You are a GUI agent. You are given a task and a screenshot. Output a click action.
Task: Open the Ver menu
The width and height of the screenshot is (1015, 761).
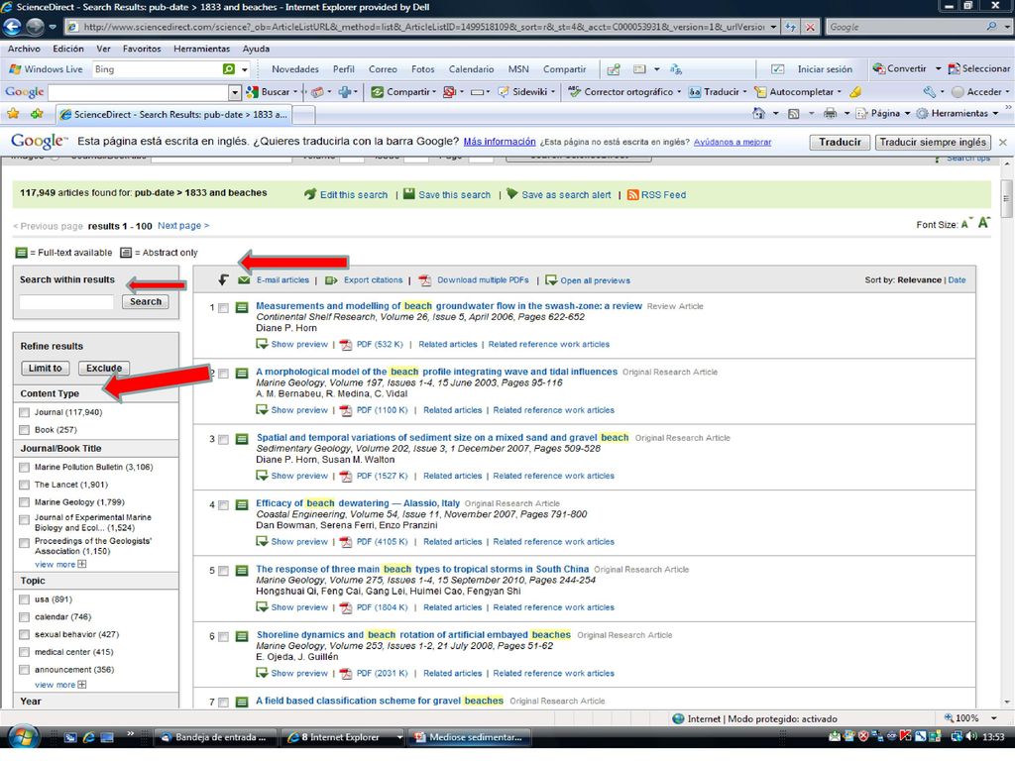pyautogui.click(x=103, y=49)
